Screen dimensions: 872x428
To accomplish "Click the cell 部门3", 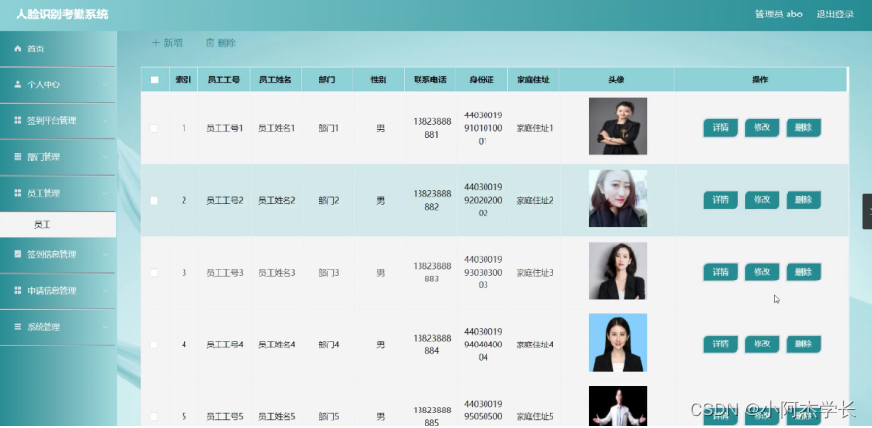I will (x=328, y=273).
